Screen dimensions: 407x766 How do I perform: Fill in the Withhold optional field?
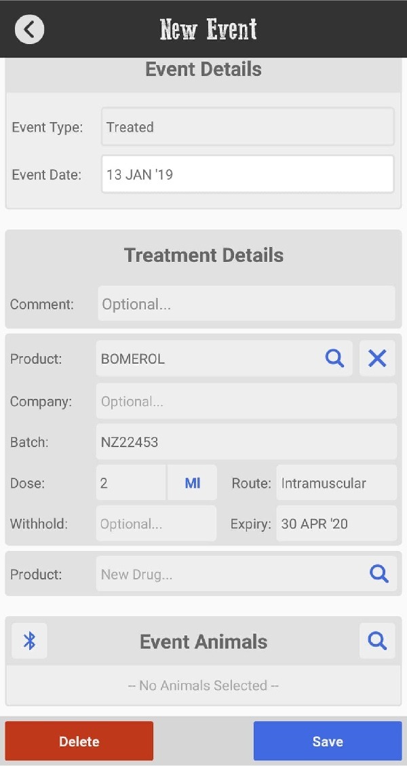point(156,523)
